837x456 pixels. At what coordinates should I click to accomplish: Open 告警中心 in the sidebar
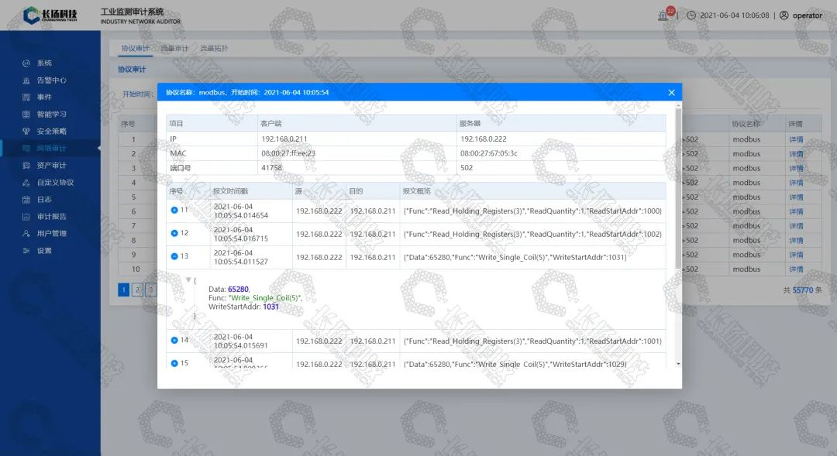point(51,81)
